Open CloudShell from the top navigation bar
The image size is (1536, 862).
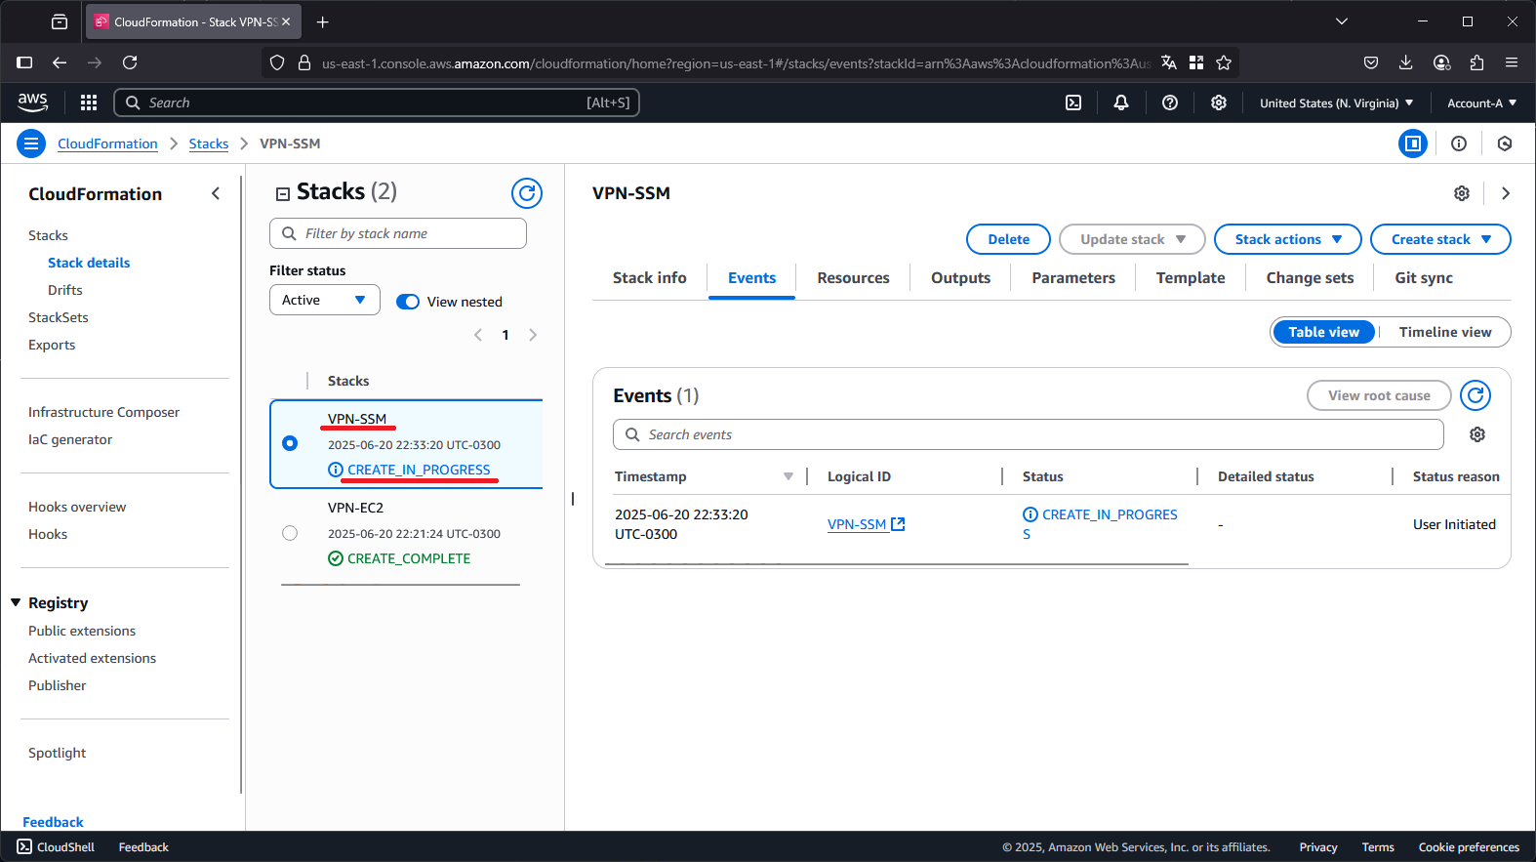click(x=1073, y=103)
